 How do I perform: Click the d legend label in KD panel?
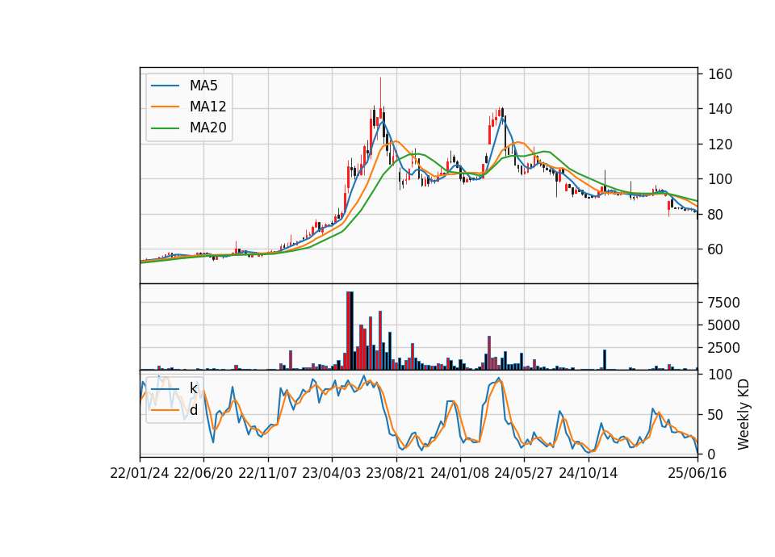coord(193,410)
